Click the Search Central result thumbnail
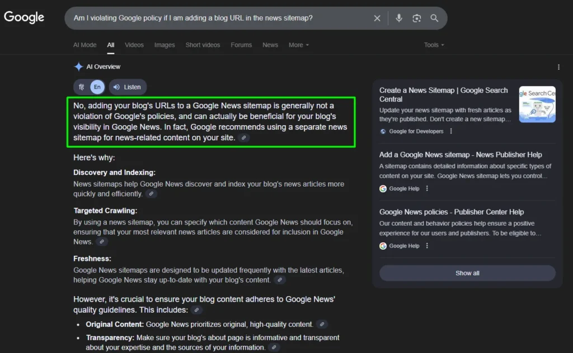Screen dimensions: 573x353 tap(537, 104)
